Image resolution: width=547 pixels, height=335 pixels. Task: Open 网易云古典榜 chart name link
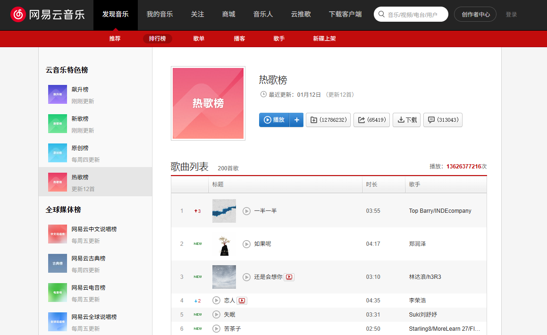pos(89,259)
